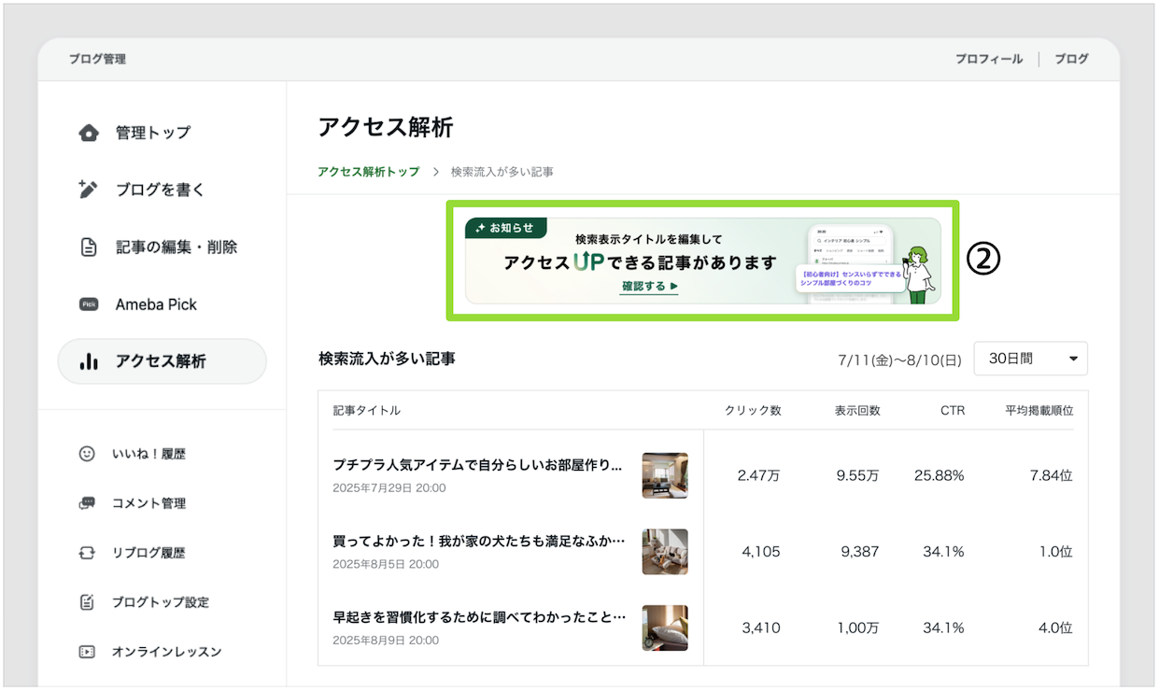Click the reblog arrows icon for リブログ履歴
Image resolution: width=1159 pixels, height=691 pixels.
point(87,553)
